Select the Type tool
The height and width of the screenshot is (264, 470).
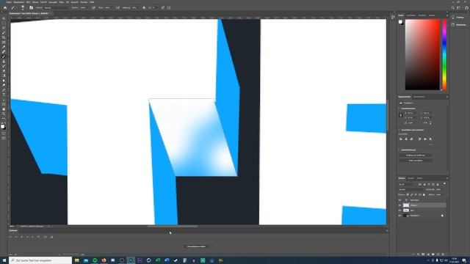4,95
